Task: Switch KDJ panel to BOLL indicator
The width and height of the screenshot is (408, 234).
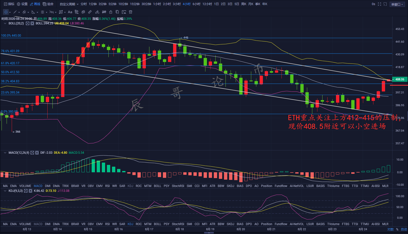Action: pyautogui.click(x=158, y=224)
